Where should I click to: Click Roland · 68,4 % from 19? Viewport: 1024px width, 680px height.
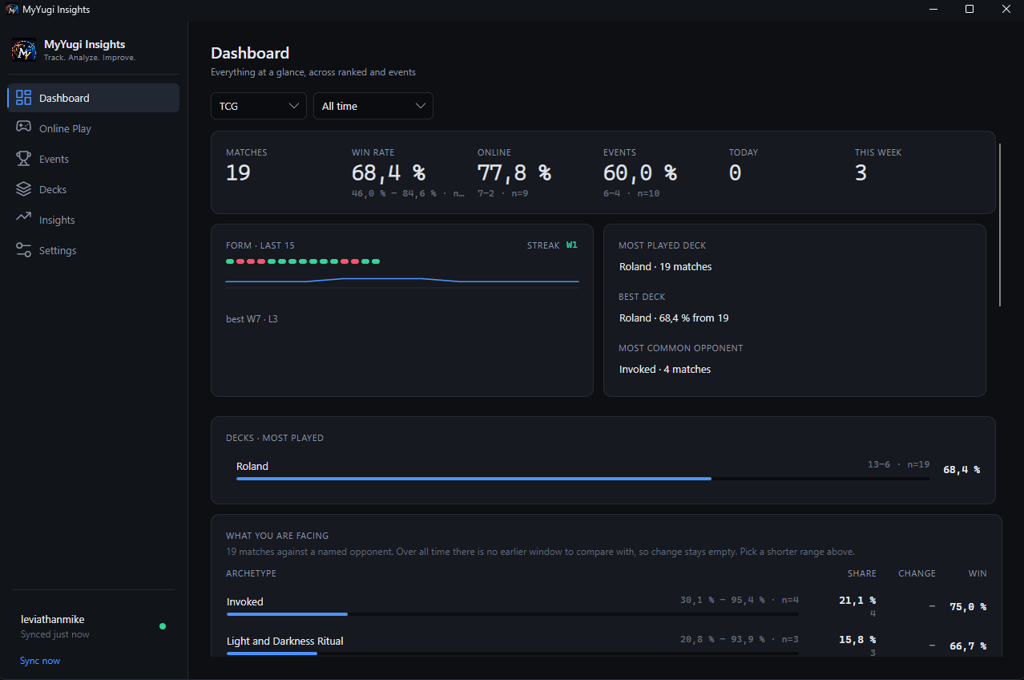tap(674, 318)
